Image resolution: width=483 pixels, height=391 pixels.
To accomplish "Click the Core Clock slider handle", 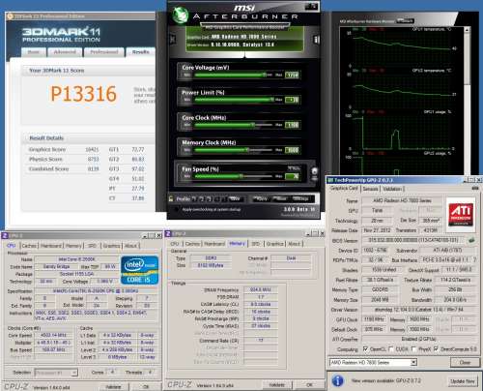I will (253, 125).
